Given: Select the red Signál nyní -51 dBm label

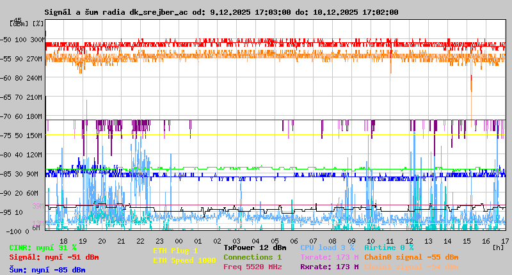Looking at the screenshot, I should [54, 257].
